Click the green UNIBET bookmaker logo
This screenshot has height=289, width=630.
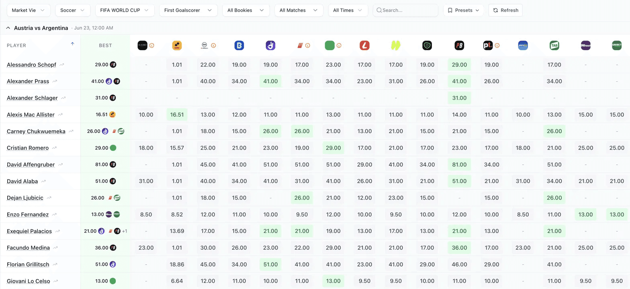tap(617, 46)
